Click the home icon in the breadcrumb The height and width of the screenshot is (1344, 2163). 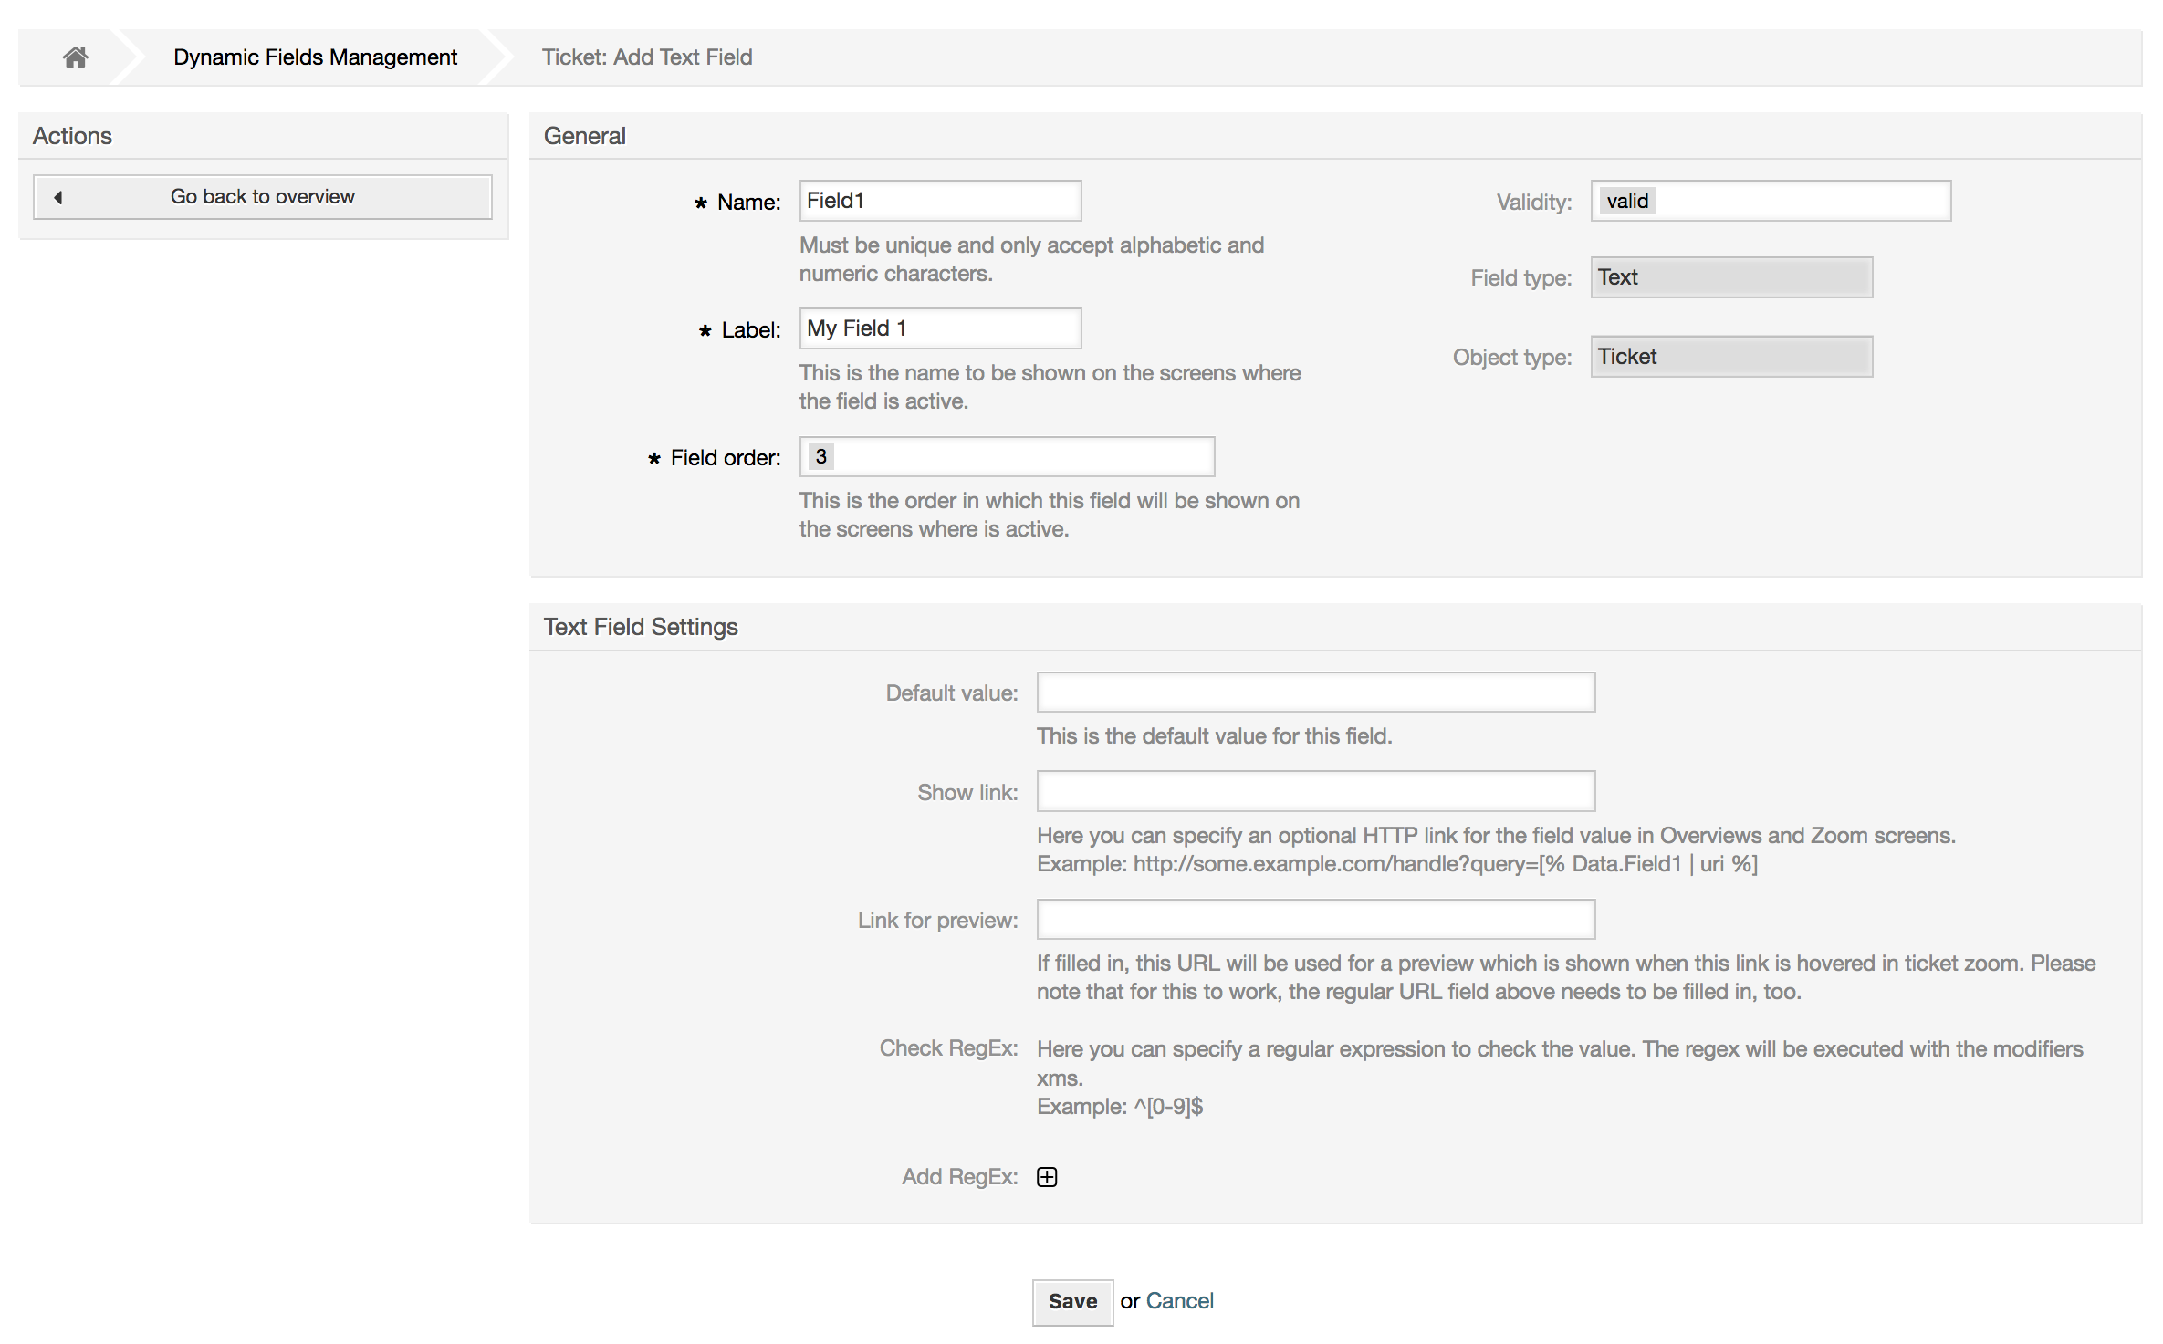pos(75,57)
